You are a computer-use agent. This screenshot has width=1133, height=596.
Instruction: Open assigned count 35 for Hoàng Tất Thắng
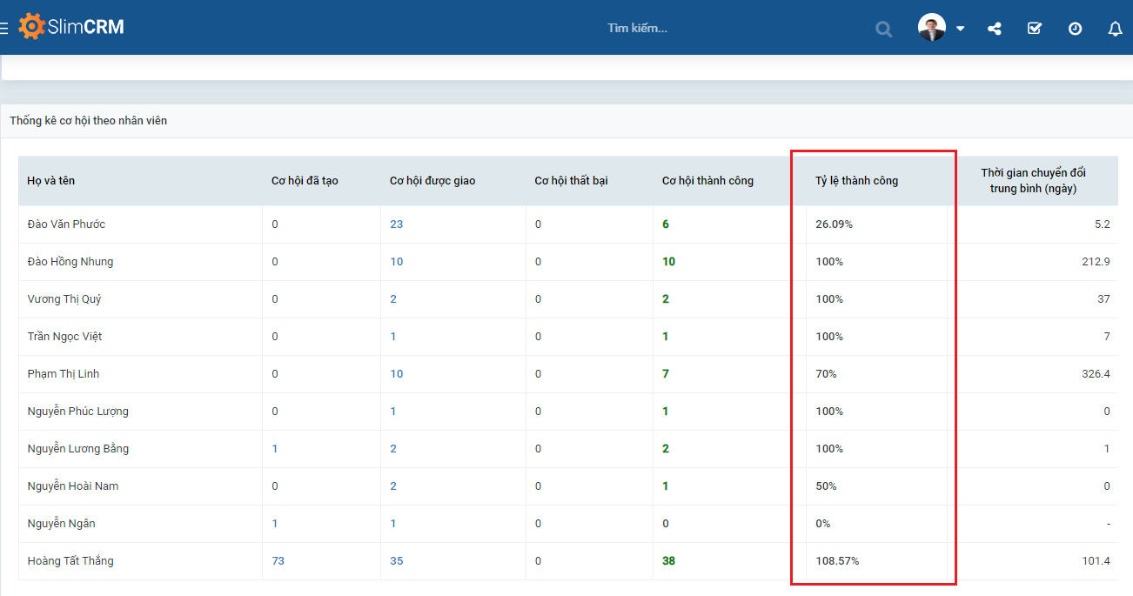[x=397, y=561]
